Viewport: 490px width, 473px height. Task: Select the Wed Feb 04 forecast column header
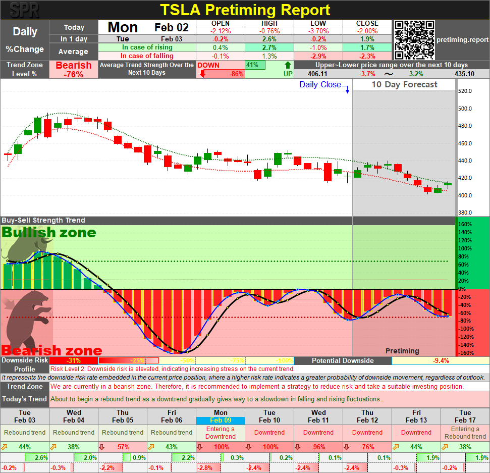(74, 416)
